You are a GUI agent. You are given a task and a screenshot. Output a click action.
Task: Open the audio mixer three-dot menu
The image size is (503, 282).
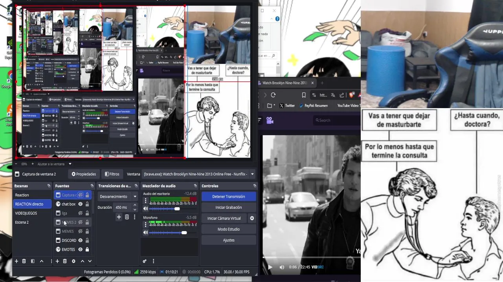pyautogui.click(x=153, y=261)
